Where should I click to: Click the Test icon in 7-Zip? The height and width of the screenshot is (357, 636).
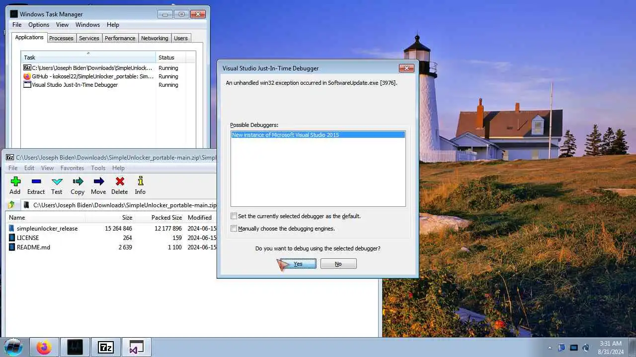click(57, 181)
